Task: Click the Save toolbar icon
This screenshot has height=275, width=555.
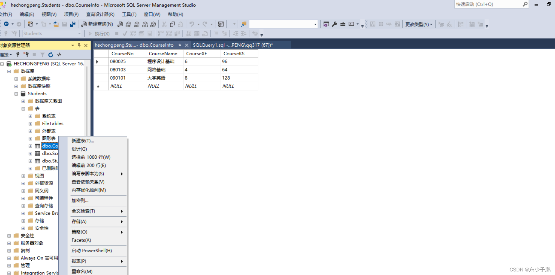Action: (65, 24)
